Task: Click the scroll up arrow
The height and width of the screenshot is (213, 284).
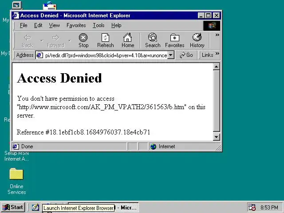Action: (216, 67)
